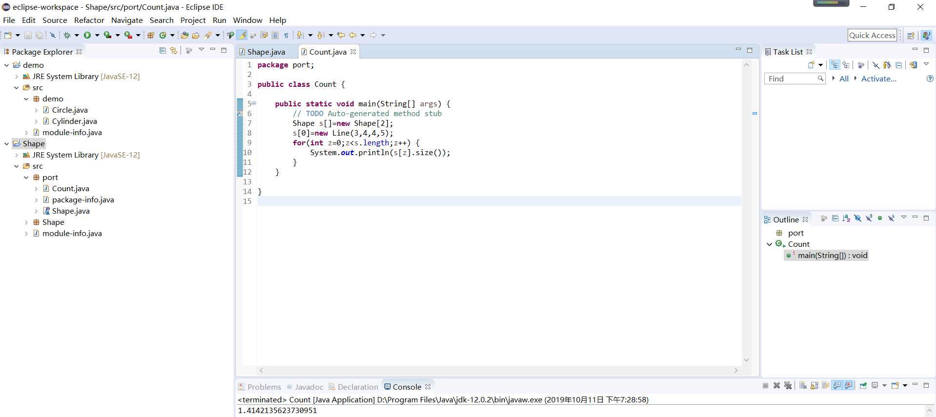Toggle Hide Fields in Outline view
This screenshot has width=936, height=417.
[x=857, y=218]
